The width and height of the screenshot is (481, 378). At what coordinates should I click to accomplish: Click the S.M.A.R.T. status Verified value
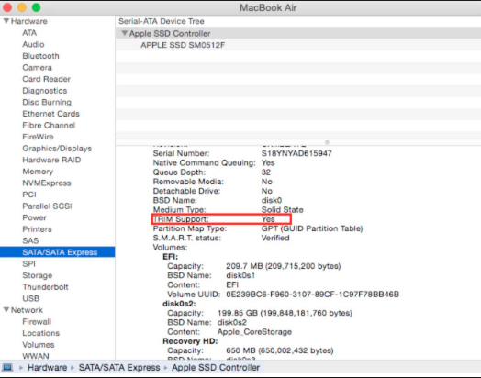pos(275,238)
